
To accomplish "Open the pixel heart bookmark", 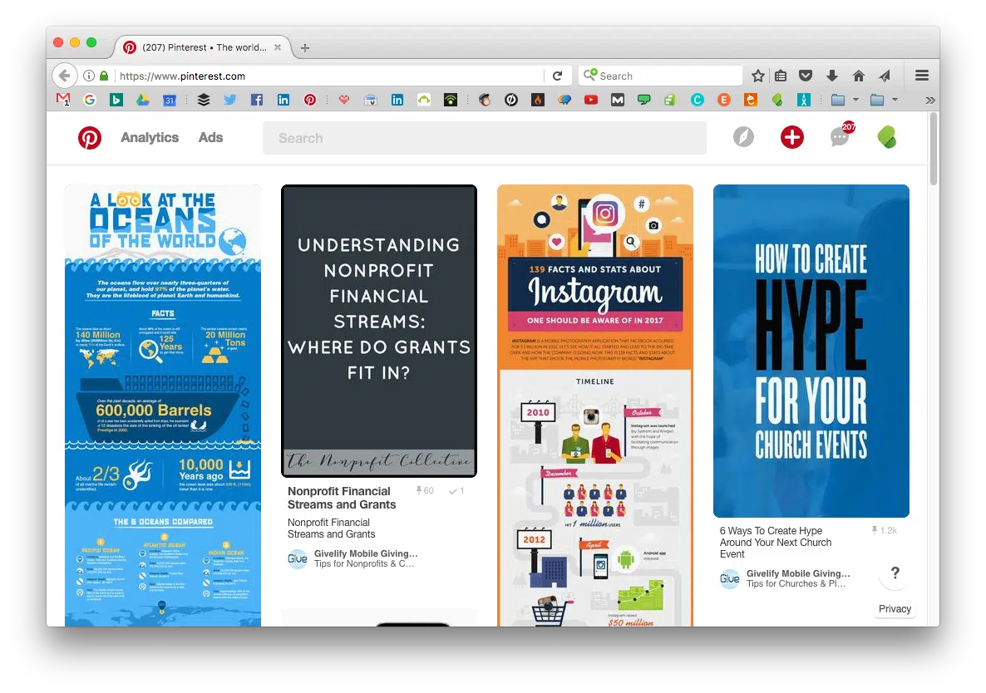I will 344,99.
